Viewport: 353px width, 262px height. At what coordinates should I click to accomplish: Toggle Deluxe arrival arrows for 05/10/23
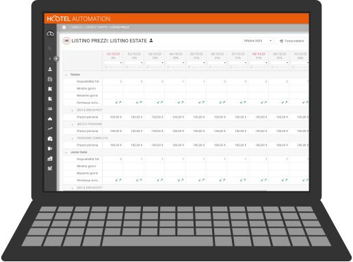click(201, 103)
